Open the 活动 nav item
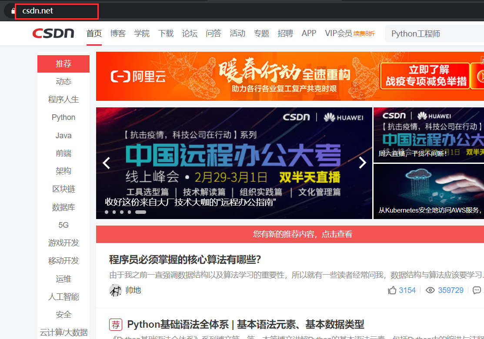The width and height of the screenshot is (484, 339). click(x=237, y=33)
